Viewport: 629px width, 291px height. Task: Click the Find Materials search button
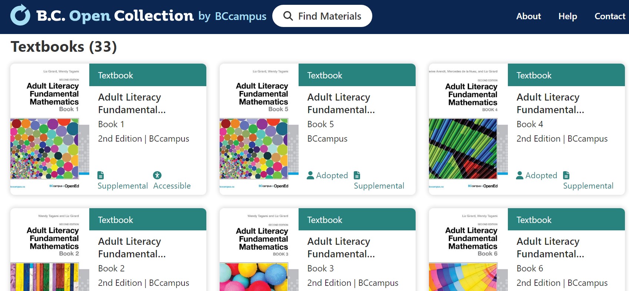click(x=322, y=16)
